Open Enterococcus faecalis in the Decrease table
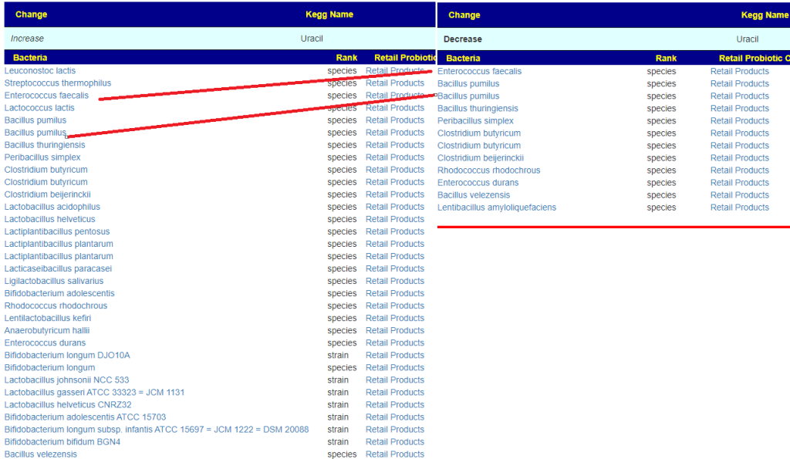Viewport: 790px width, 459px height. click(x=479, y=72)
